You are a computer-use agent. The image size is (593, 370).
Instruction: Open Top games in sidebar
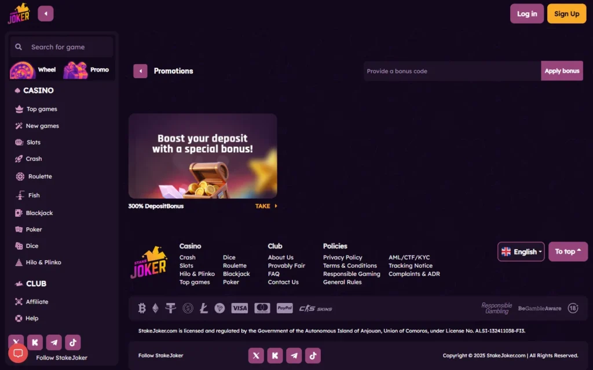click(x=36, y=109)
